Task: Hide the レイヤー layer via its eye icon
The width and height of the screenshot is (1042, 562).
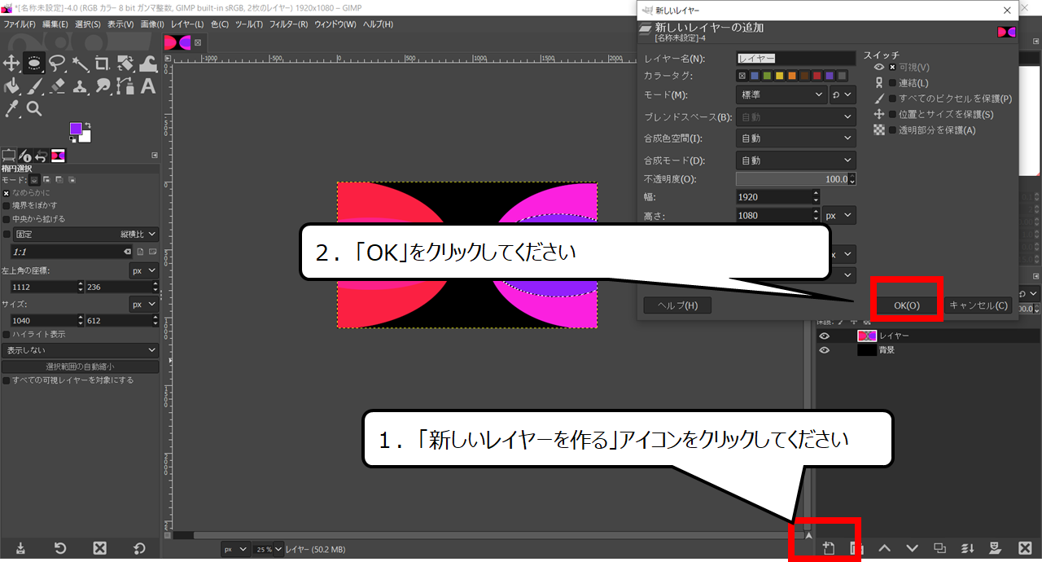Action: tap(825, 336)
